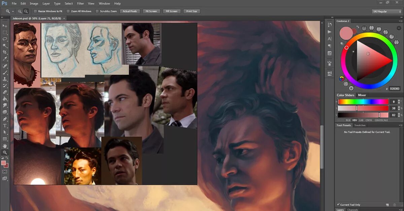Click the hue slider bar
Viewport: 404px width, 211px height.
pyautogui.click(x=363, y=101)
